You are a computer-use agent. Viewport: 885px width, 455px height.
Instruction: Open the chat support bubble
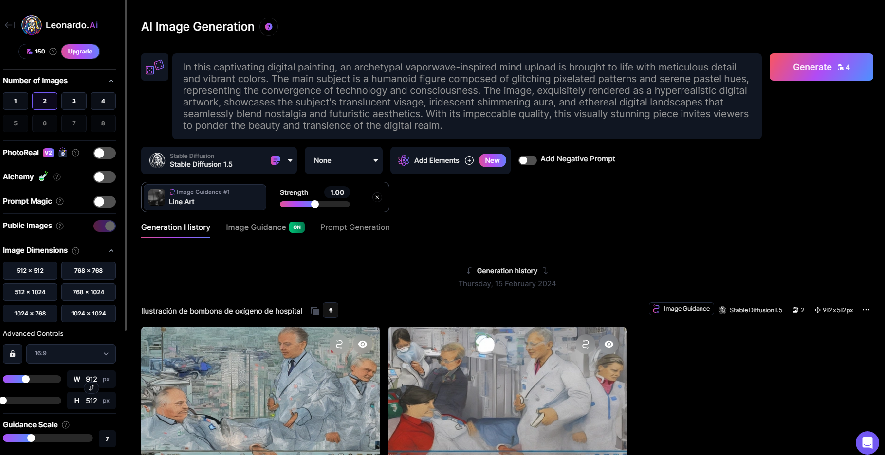point(867,443)
